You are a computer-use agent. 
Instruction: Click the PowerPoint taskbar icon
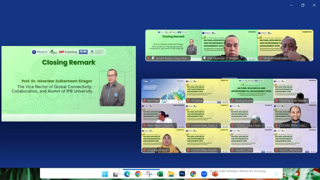point(215,174)
